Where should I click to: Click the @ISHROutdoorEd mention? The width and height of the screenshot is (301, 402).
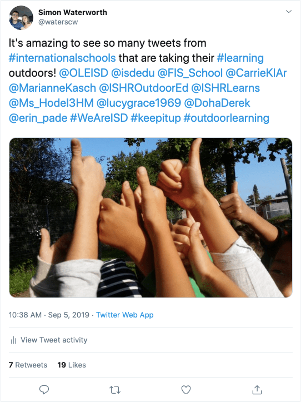point(143,88)
